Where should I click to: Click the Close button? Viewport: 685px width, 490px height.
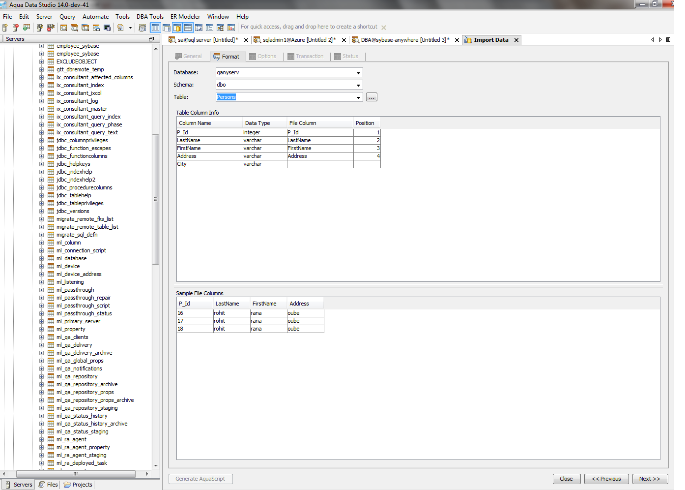[566, 479]
